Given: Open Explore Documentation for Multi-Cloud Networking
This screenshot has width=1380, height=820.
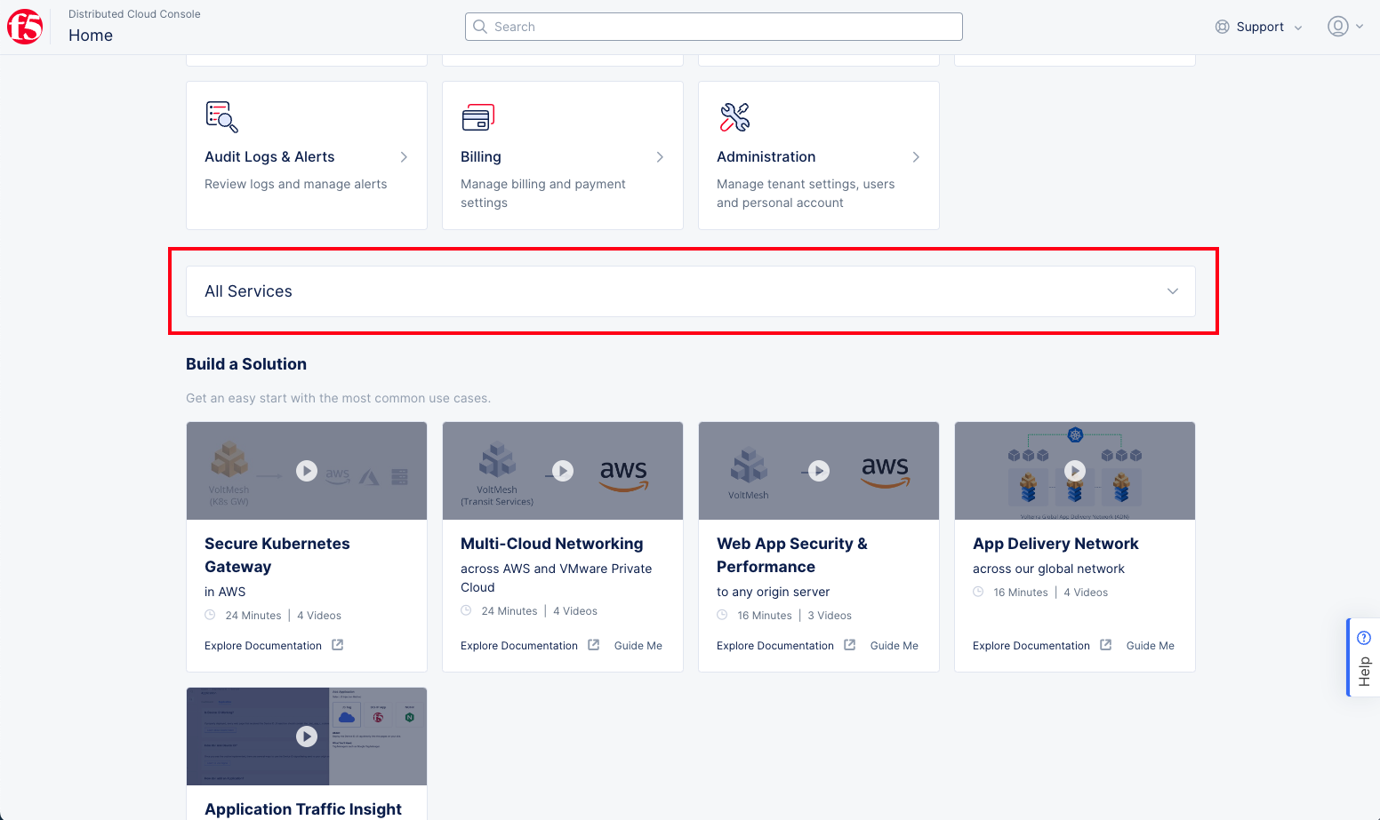Looking at the screenshot, I should tap(519, 645).
